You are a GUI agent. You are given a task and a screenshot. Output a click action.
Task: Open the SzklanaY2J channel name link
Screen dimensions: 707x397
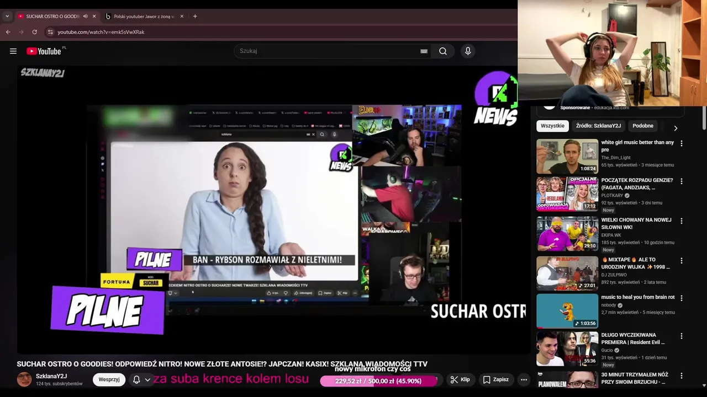click(x=51, y=376)
